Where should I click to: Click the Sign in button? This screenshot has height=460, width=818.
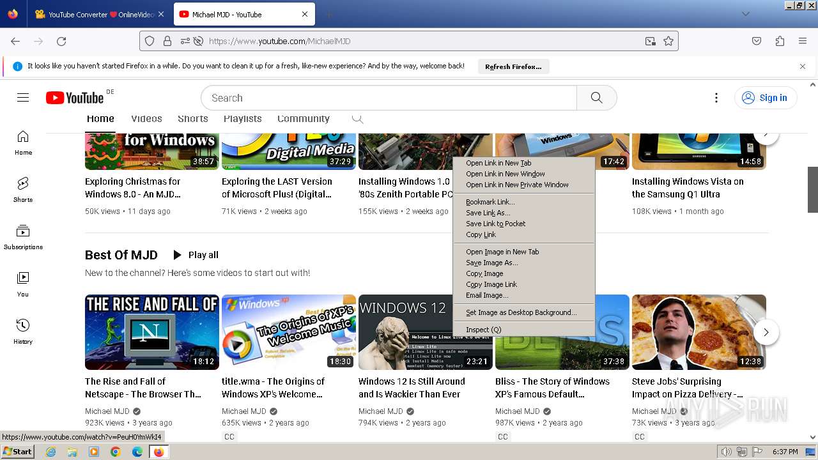click(765, 98)
